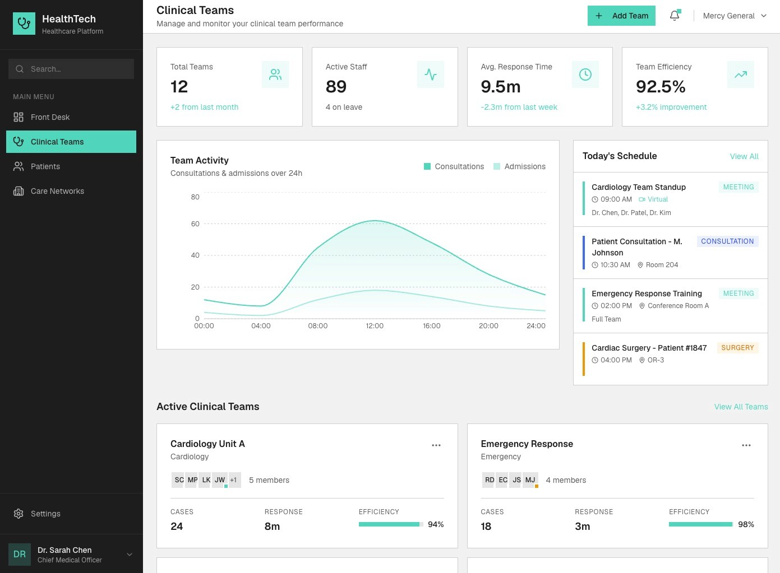780x573 pixels.
Task: Follow the View All Teams link
Action: tap(741, 407)
